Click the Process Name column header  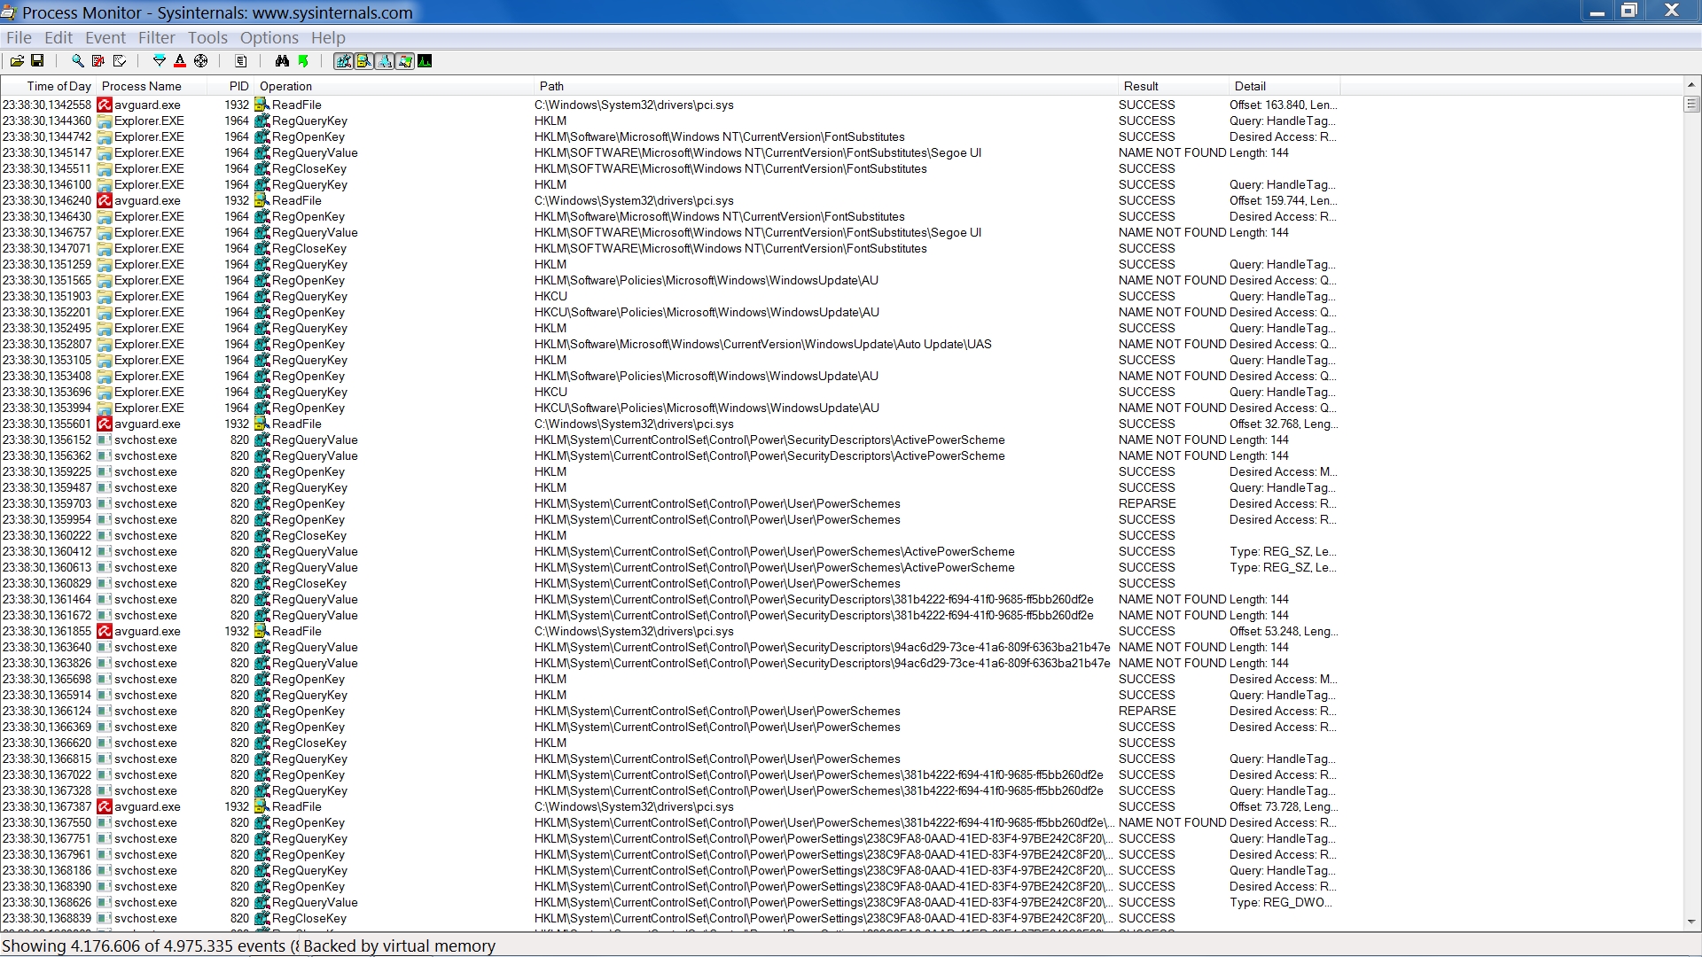(x=142, y=86)
